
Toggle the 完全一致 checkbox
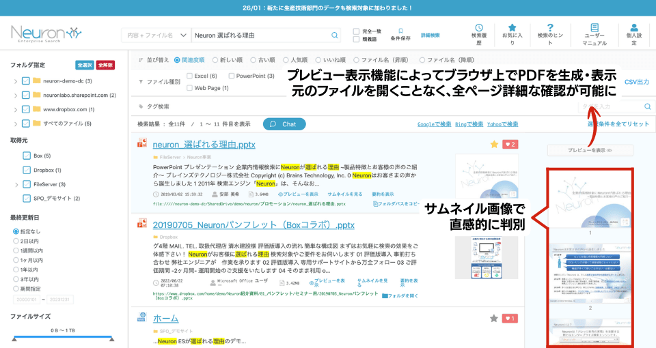(x=356, y=31)
